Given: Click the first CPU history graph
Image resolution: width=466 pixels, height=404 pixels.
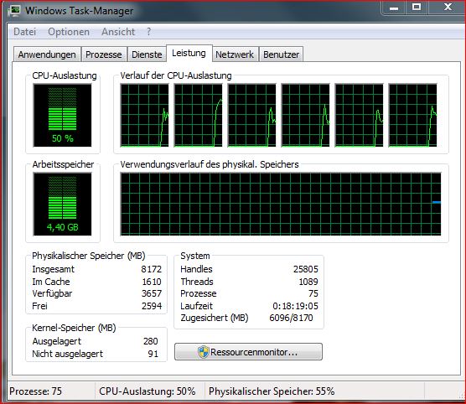Looking at the screenshot, I should 144,115.
